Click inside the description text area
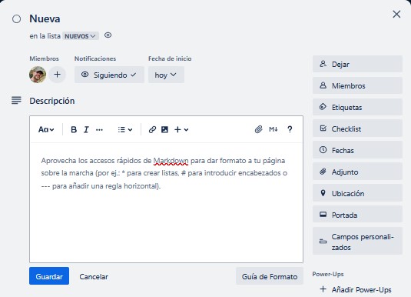 [x=166, y=202]
